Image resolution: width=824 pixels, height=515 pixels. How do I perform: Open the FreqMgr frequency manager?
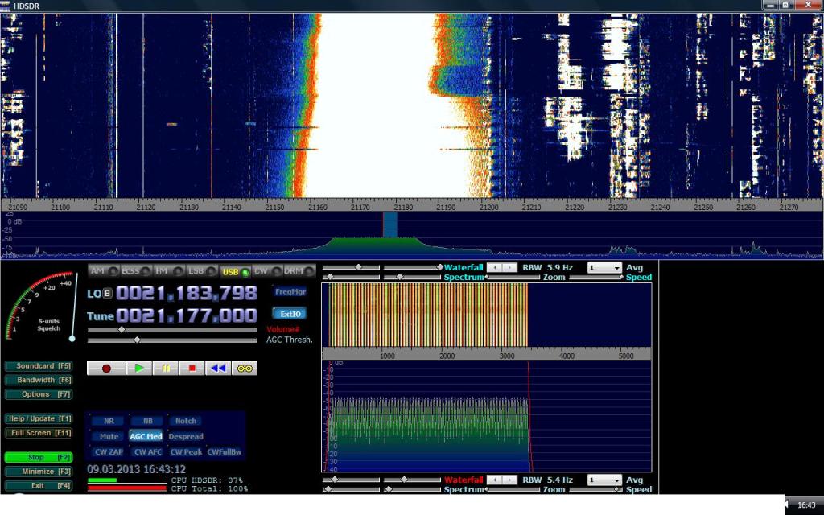(289, 292)
